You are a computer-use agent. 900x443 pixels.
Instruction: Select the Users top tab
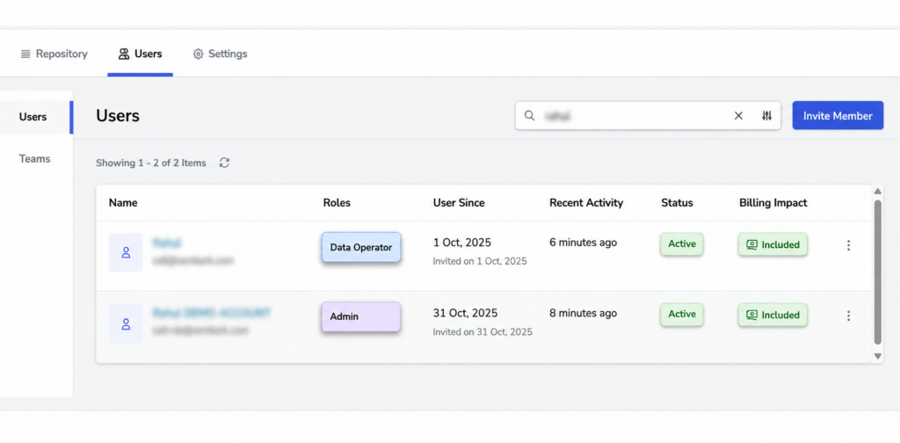[140, 54]
